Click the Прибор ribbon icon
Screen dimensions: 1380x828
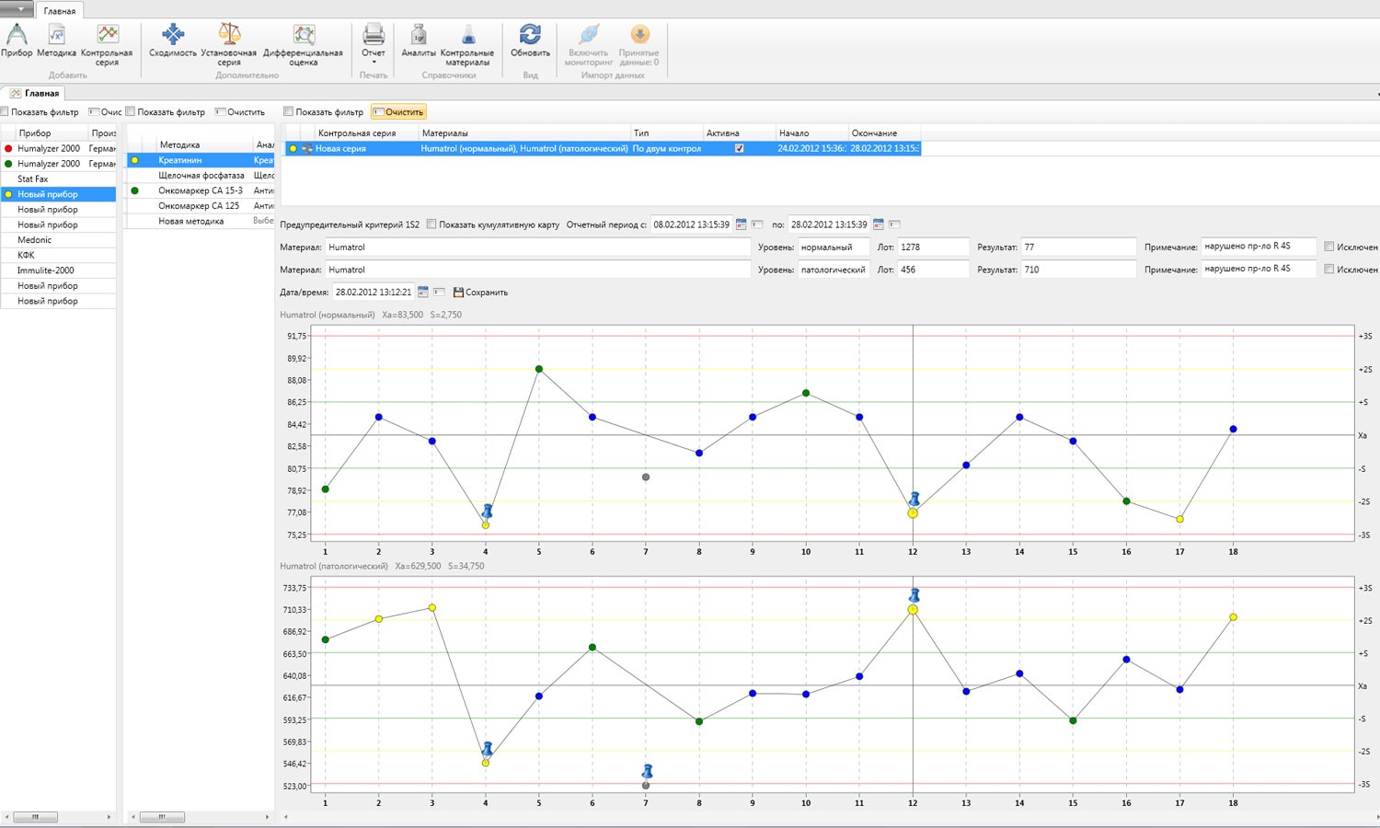coord(17,35)
